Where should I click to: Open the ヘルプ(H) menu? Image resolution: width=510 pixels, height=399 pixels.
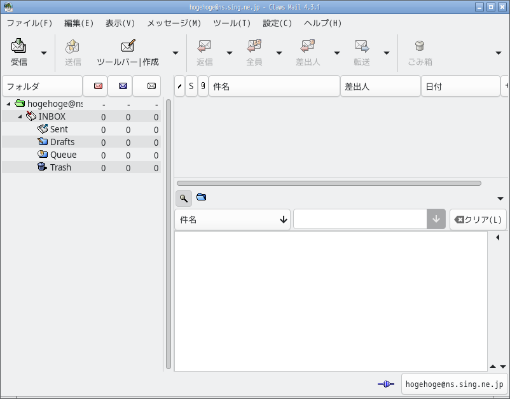(322, 23)
